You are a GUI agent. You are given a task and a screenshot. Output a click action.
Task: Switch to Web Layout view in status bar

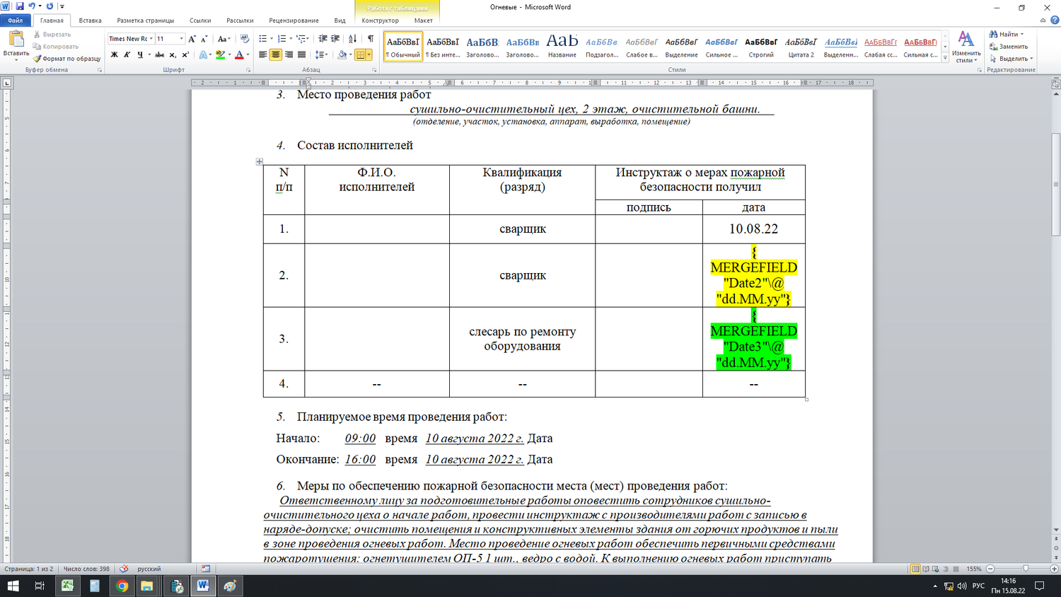[935, 569]
